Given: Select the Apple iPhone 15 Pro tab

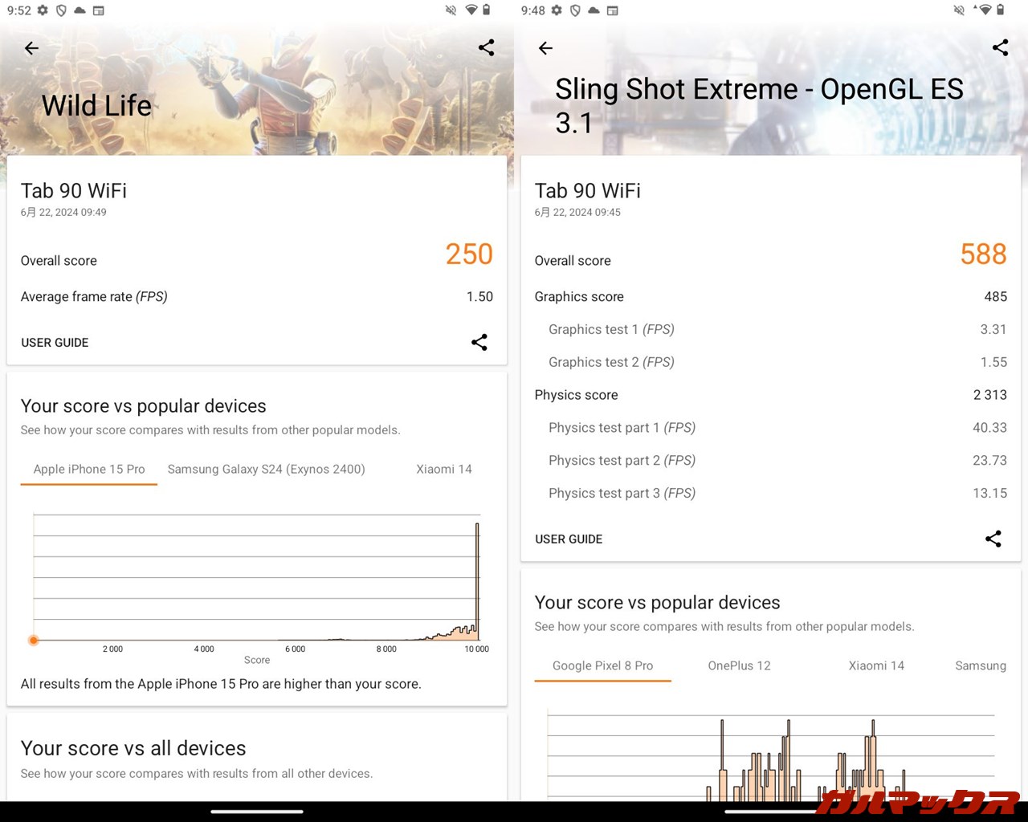Looking at the screenshot, I should [x=89, y=469].
